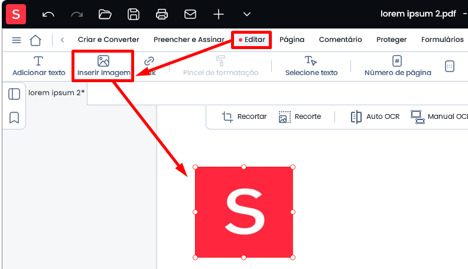Click the bottom-right resize handle of image
The width and height of the screenshot is (468, 269).
pyautogui.click(x=293, y=257)
